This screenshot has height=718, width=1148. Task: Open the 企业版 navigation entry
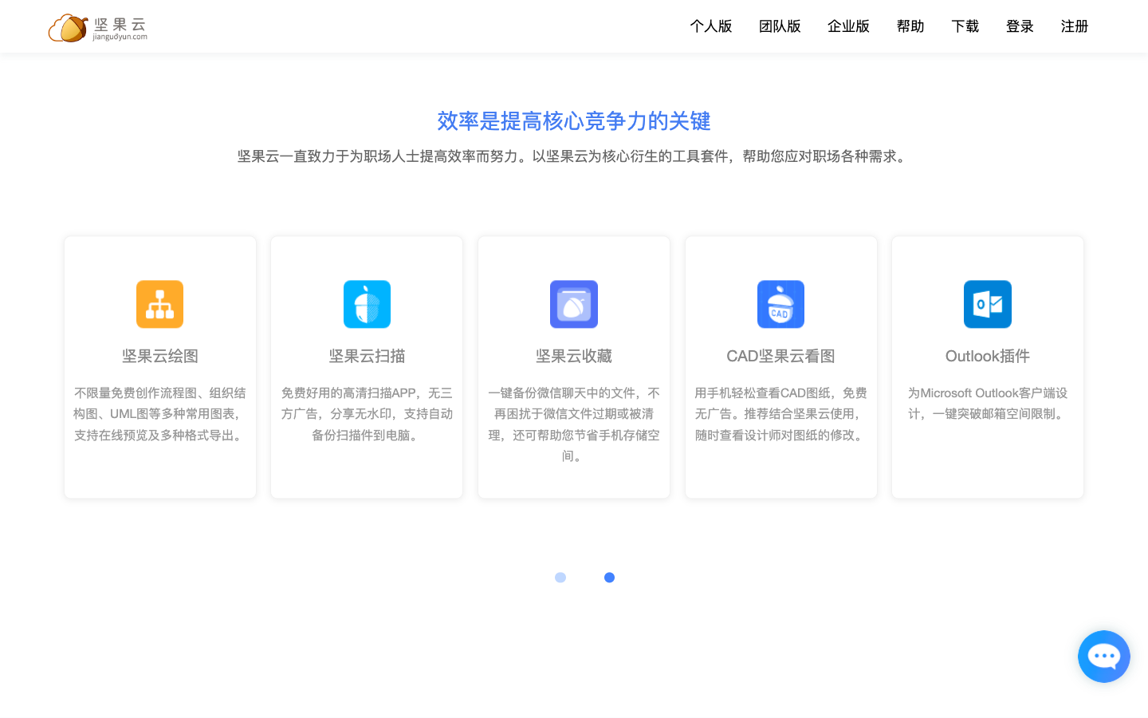click(848, 26)
